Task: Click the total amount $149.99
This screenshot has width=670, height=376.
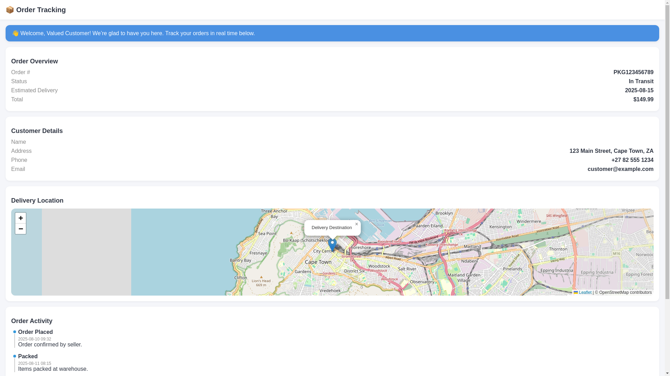Action: (643, 100)
